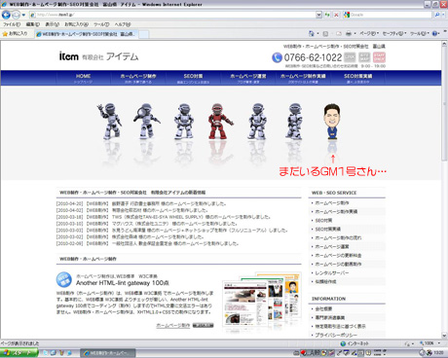The image size is (448, 358).
Task: Open the 編集 menu
Action: pyautogui.click(x=33, y=24)
